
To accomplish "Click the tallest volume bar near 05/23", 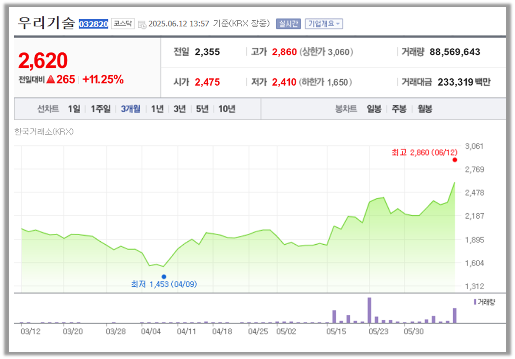I will tap(369, 310).
